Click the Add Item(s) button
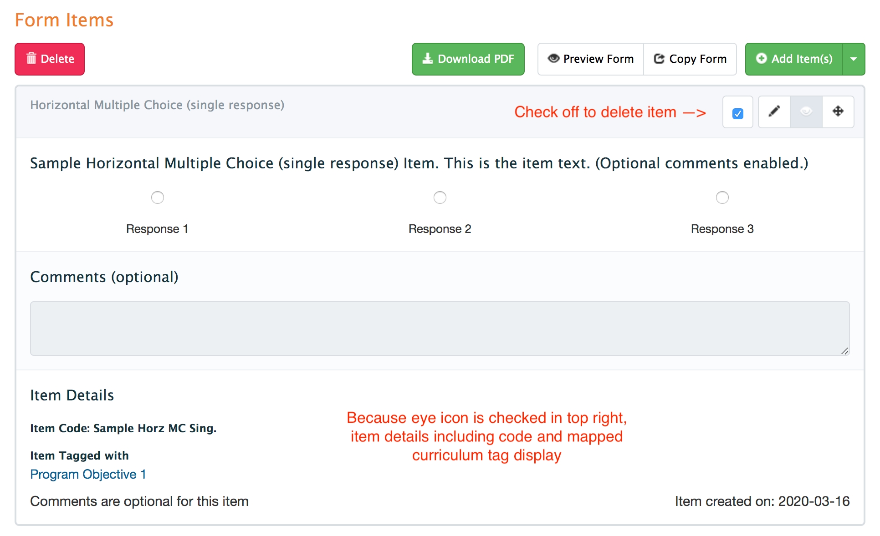 click(x=794, y=59)
